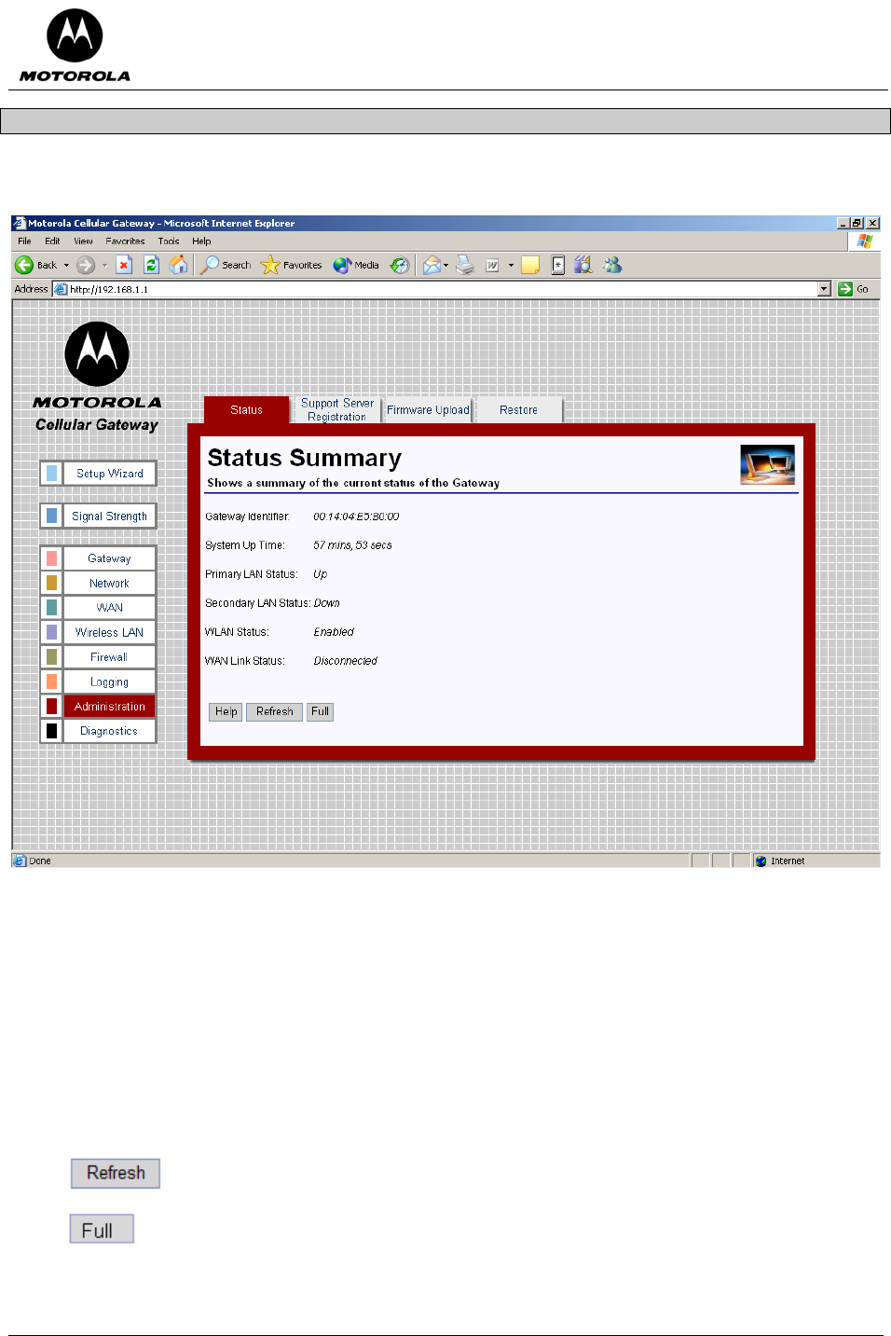Open the Gateway sidebar item
The image size is (891, 1336).
[110, 558]
